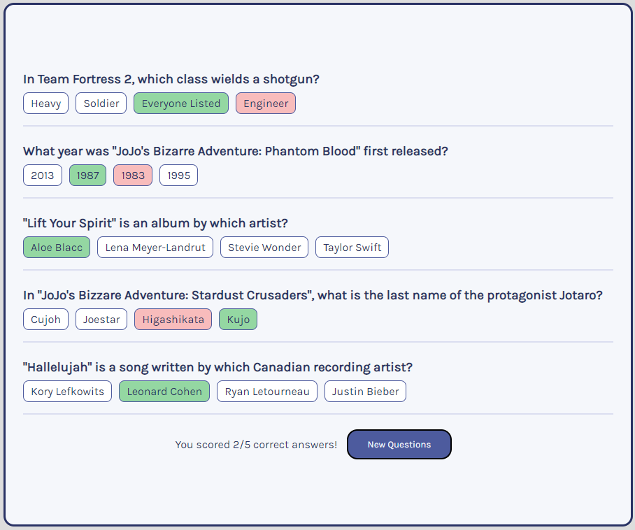Select the Engineer answer chip
The image size is (635, 530).
pos(266,103)
